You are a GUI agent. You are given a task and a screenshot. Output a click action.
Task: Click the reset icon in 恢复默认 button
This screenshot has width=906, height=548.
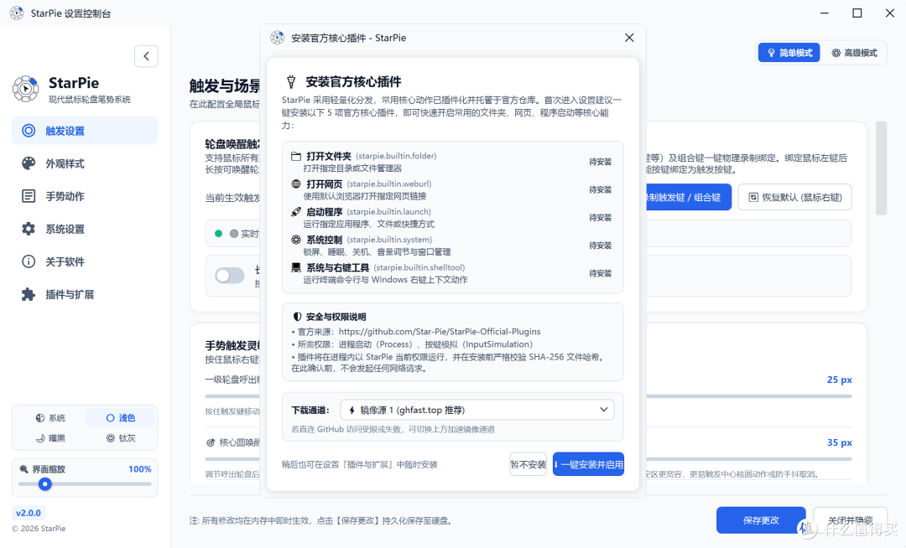[x=752, y=197]
